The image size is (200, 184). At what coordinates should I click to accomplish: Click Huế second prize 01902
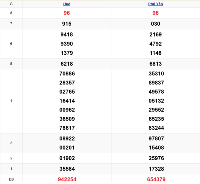point(67,158)
